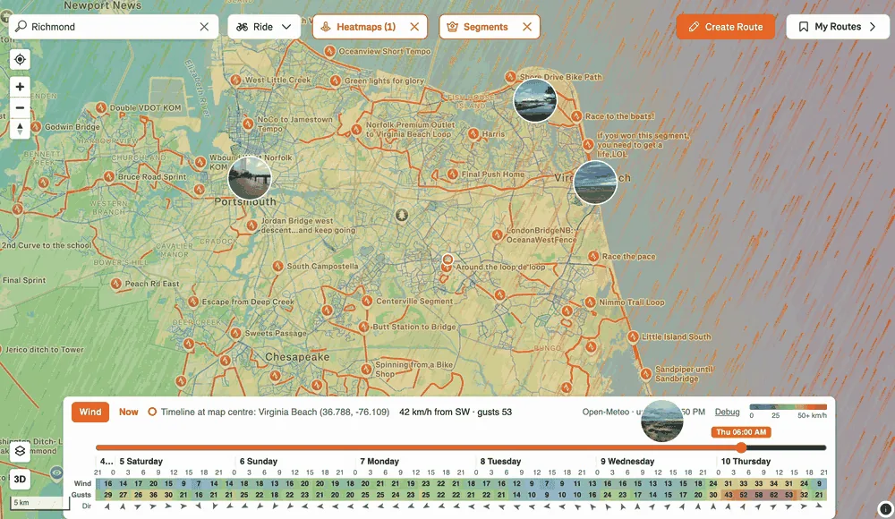The image size is (895, 519).
Task: Click the 6 Sunday day label
Action: [259, 462]
